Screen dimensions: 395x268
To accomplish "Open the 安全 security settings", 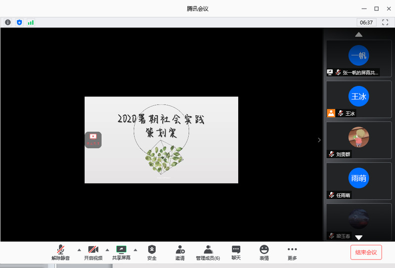I will coord(152,253).
